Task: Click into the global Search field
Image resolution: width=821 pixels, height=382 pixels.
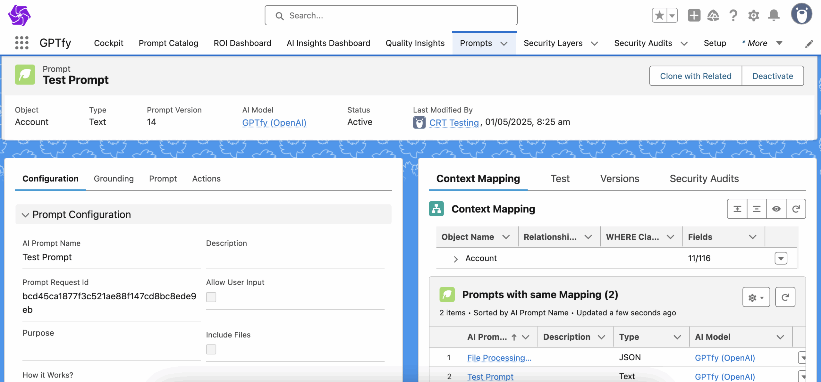Action: click(391, 15)
